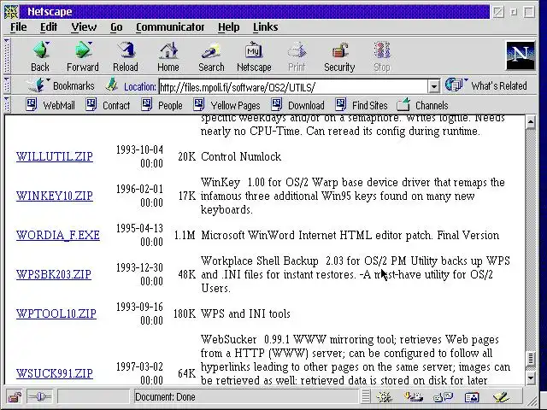The image size is (547, 410).
Task: Open the Go menu
Action: tap(116, 27)
